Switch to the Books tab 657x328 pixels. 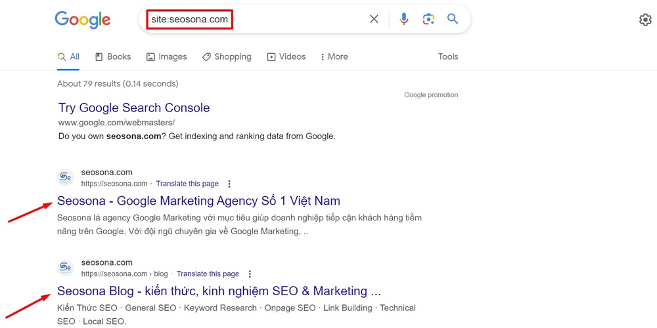point(113,57)
